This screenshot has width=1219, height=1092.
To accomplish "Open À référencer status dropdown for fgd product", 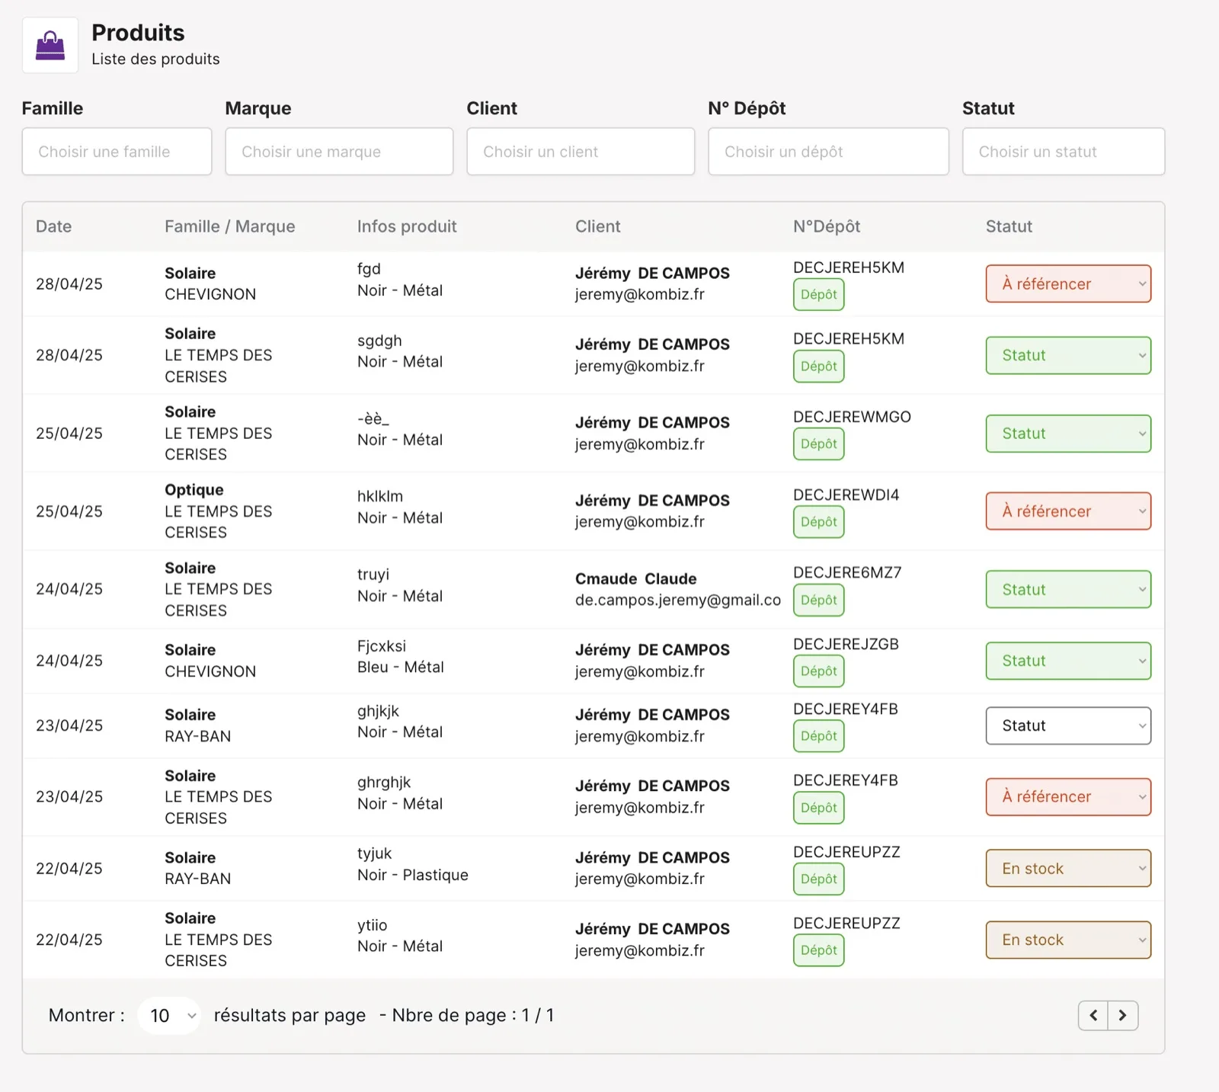I will tap(1068, 284).
